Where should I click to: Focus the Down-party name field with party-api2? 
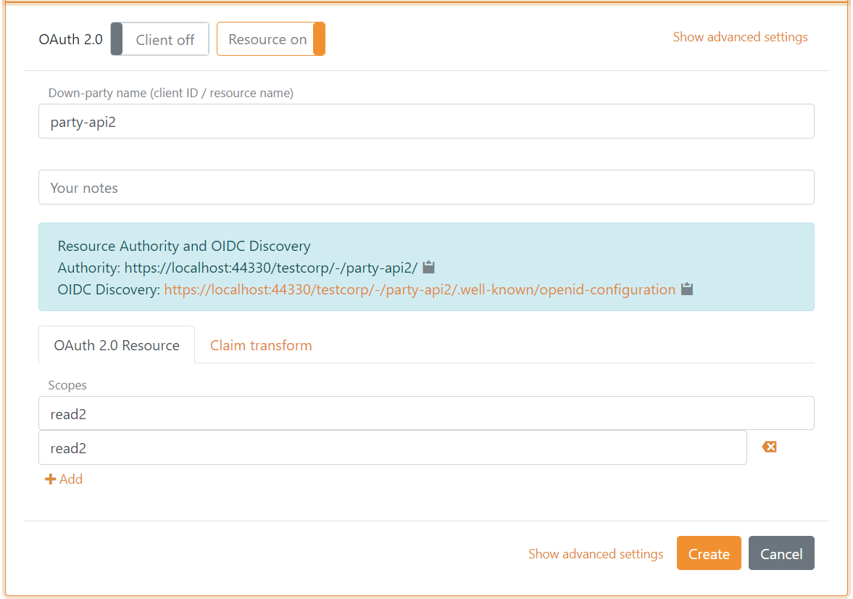point(425,122)
